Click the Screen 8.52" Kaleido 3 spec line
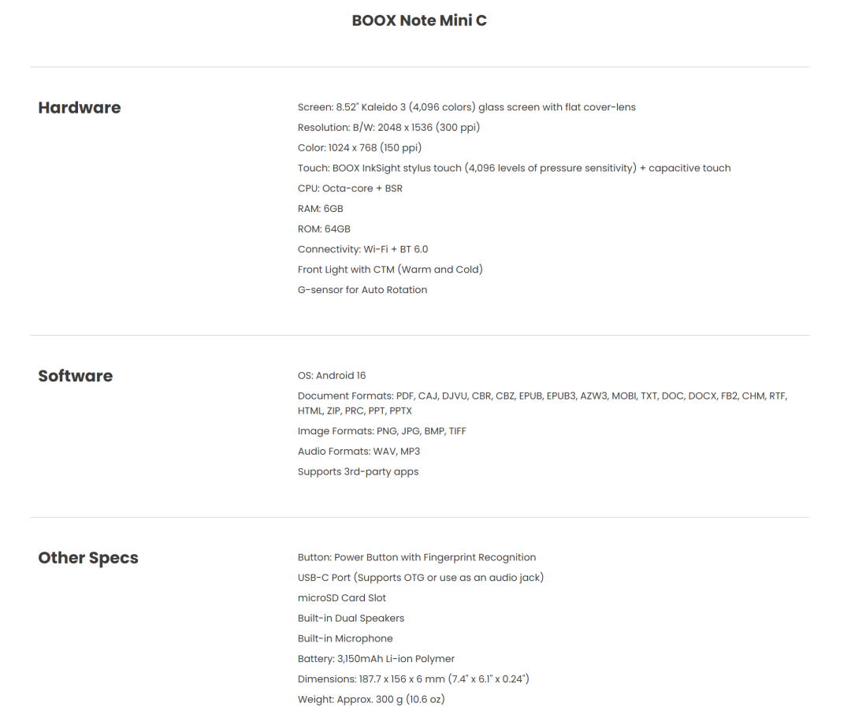Viewport: 851px width, 714px height. point(466,107)
